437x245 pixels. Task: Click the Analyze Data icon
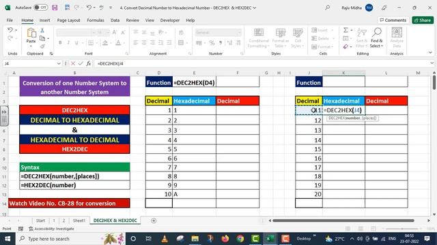397,33
